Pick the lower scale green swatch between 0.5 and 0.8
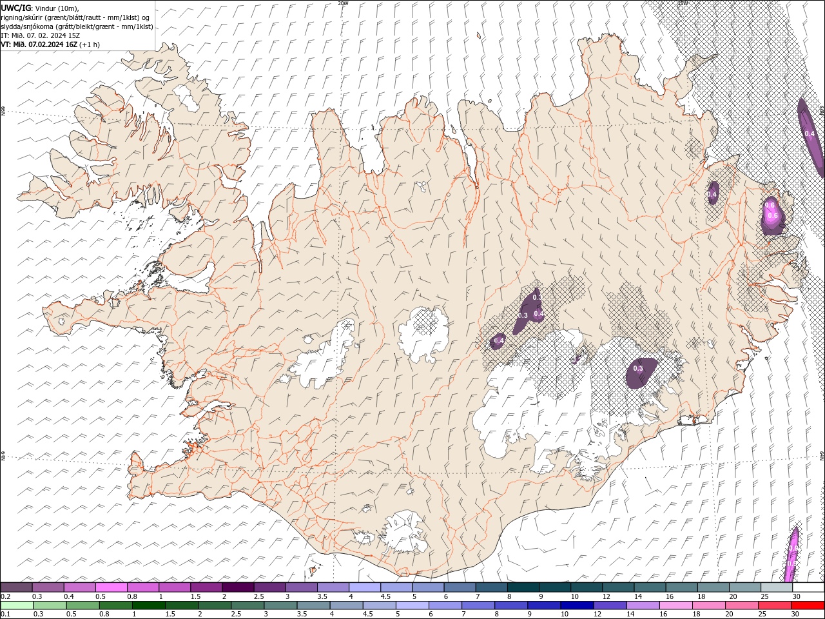 point(82,605)
